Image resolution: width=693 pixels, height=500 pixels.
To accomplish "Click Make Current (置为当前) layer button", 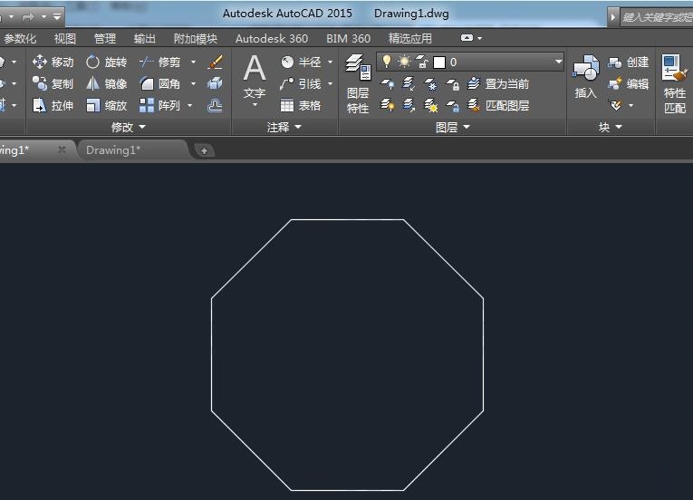I will (498, 83).
